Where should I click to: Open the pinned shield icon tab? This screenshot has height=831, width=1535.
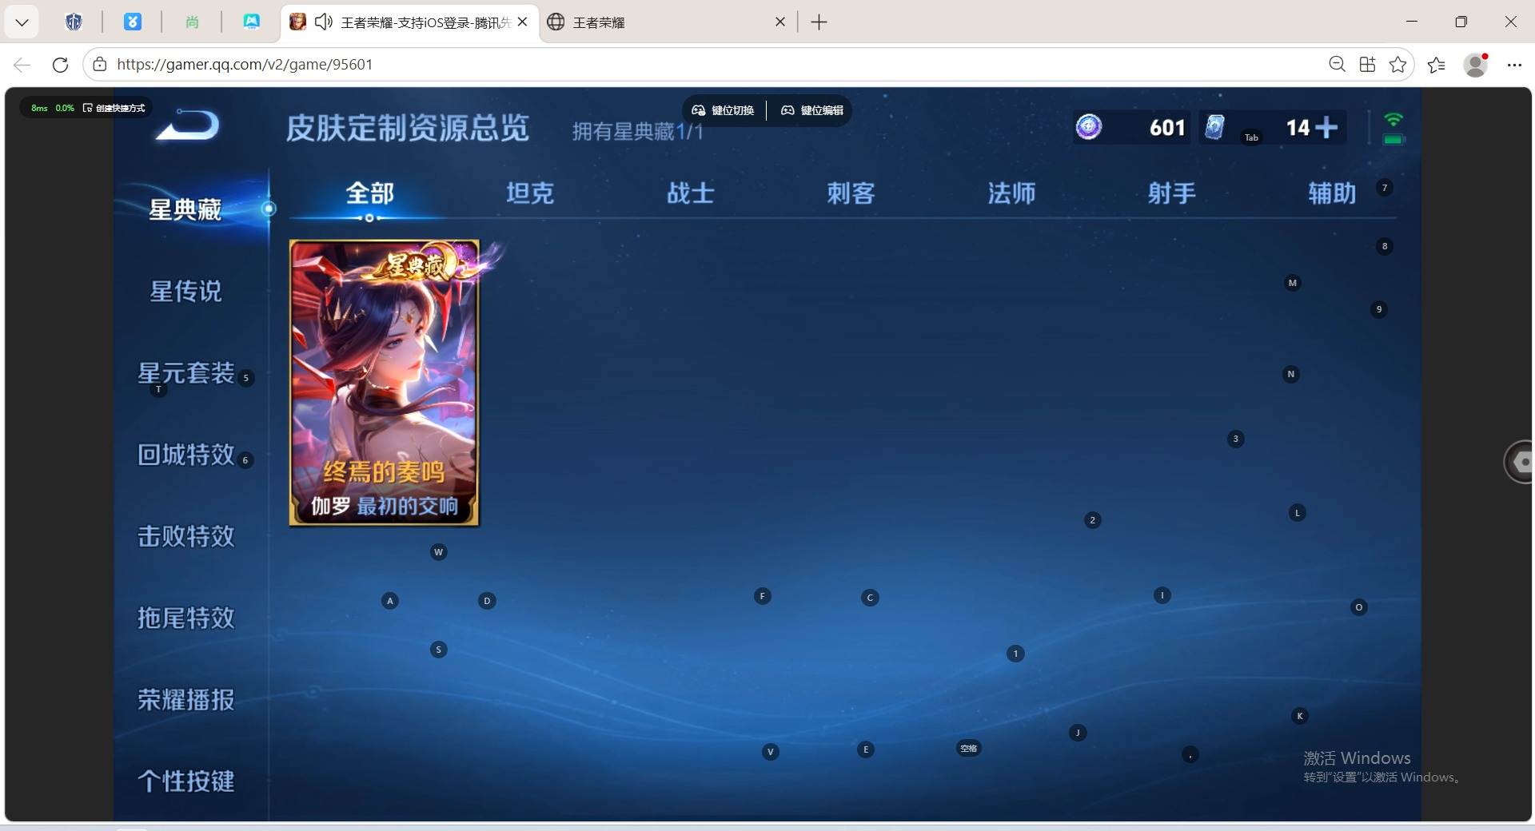[74, 22]
